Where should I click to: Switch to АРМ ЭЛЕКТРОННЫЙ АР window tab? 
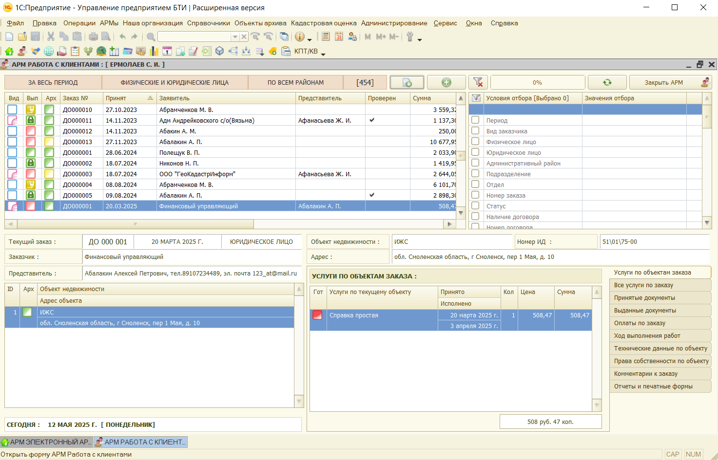coord(46,442)
